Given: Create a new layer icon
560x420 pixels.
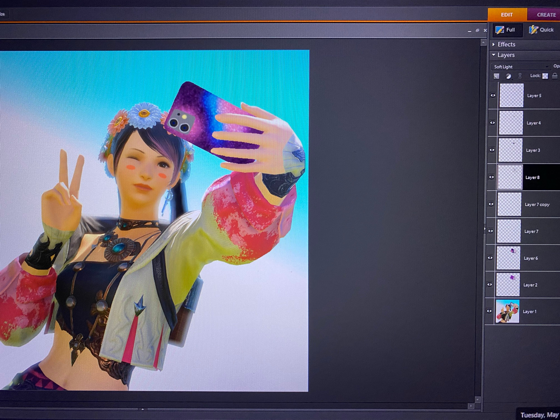Looking at the screenshot, I should point(496,76).
